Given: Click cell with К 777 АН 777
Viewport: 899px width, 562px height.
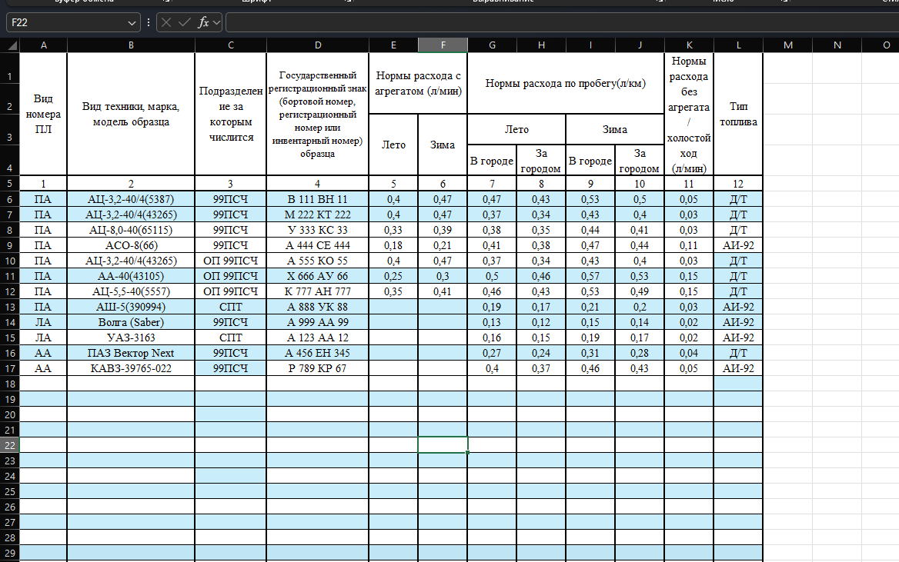Looking at the screenshot, I should [318, 291].
